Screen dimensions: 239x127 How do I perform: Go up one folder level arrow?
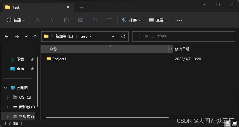pyautogui.click(x=35, y=36)
